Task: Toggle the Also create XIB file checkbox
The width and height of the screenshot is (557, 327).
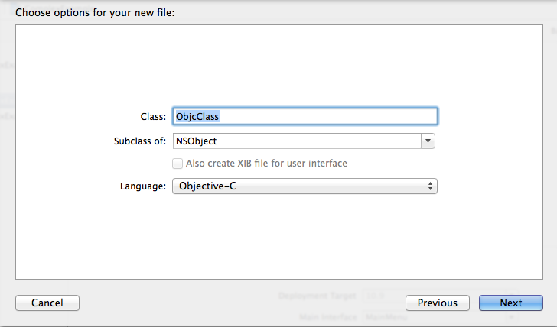Action: tap(178, 163)
